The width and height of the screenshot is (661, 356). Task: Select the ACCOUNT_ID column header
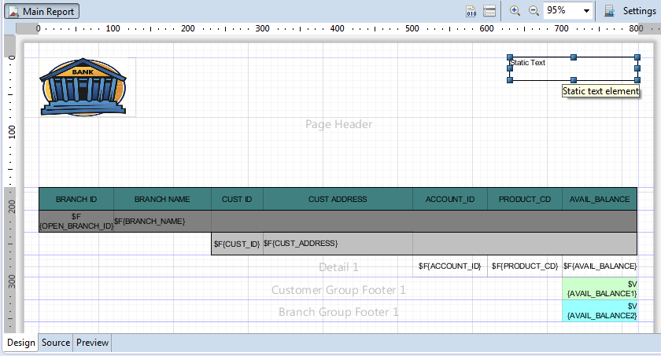coord(450,199)
